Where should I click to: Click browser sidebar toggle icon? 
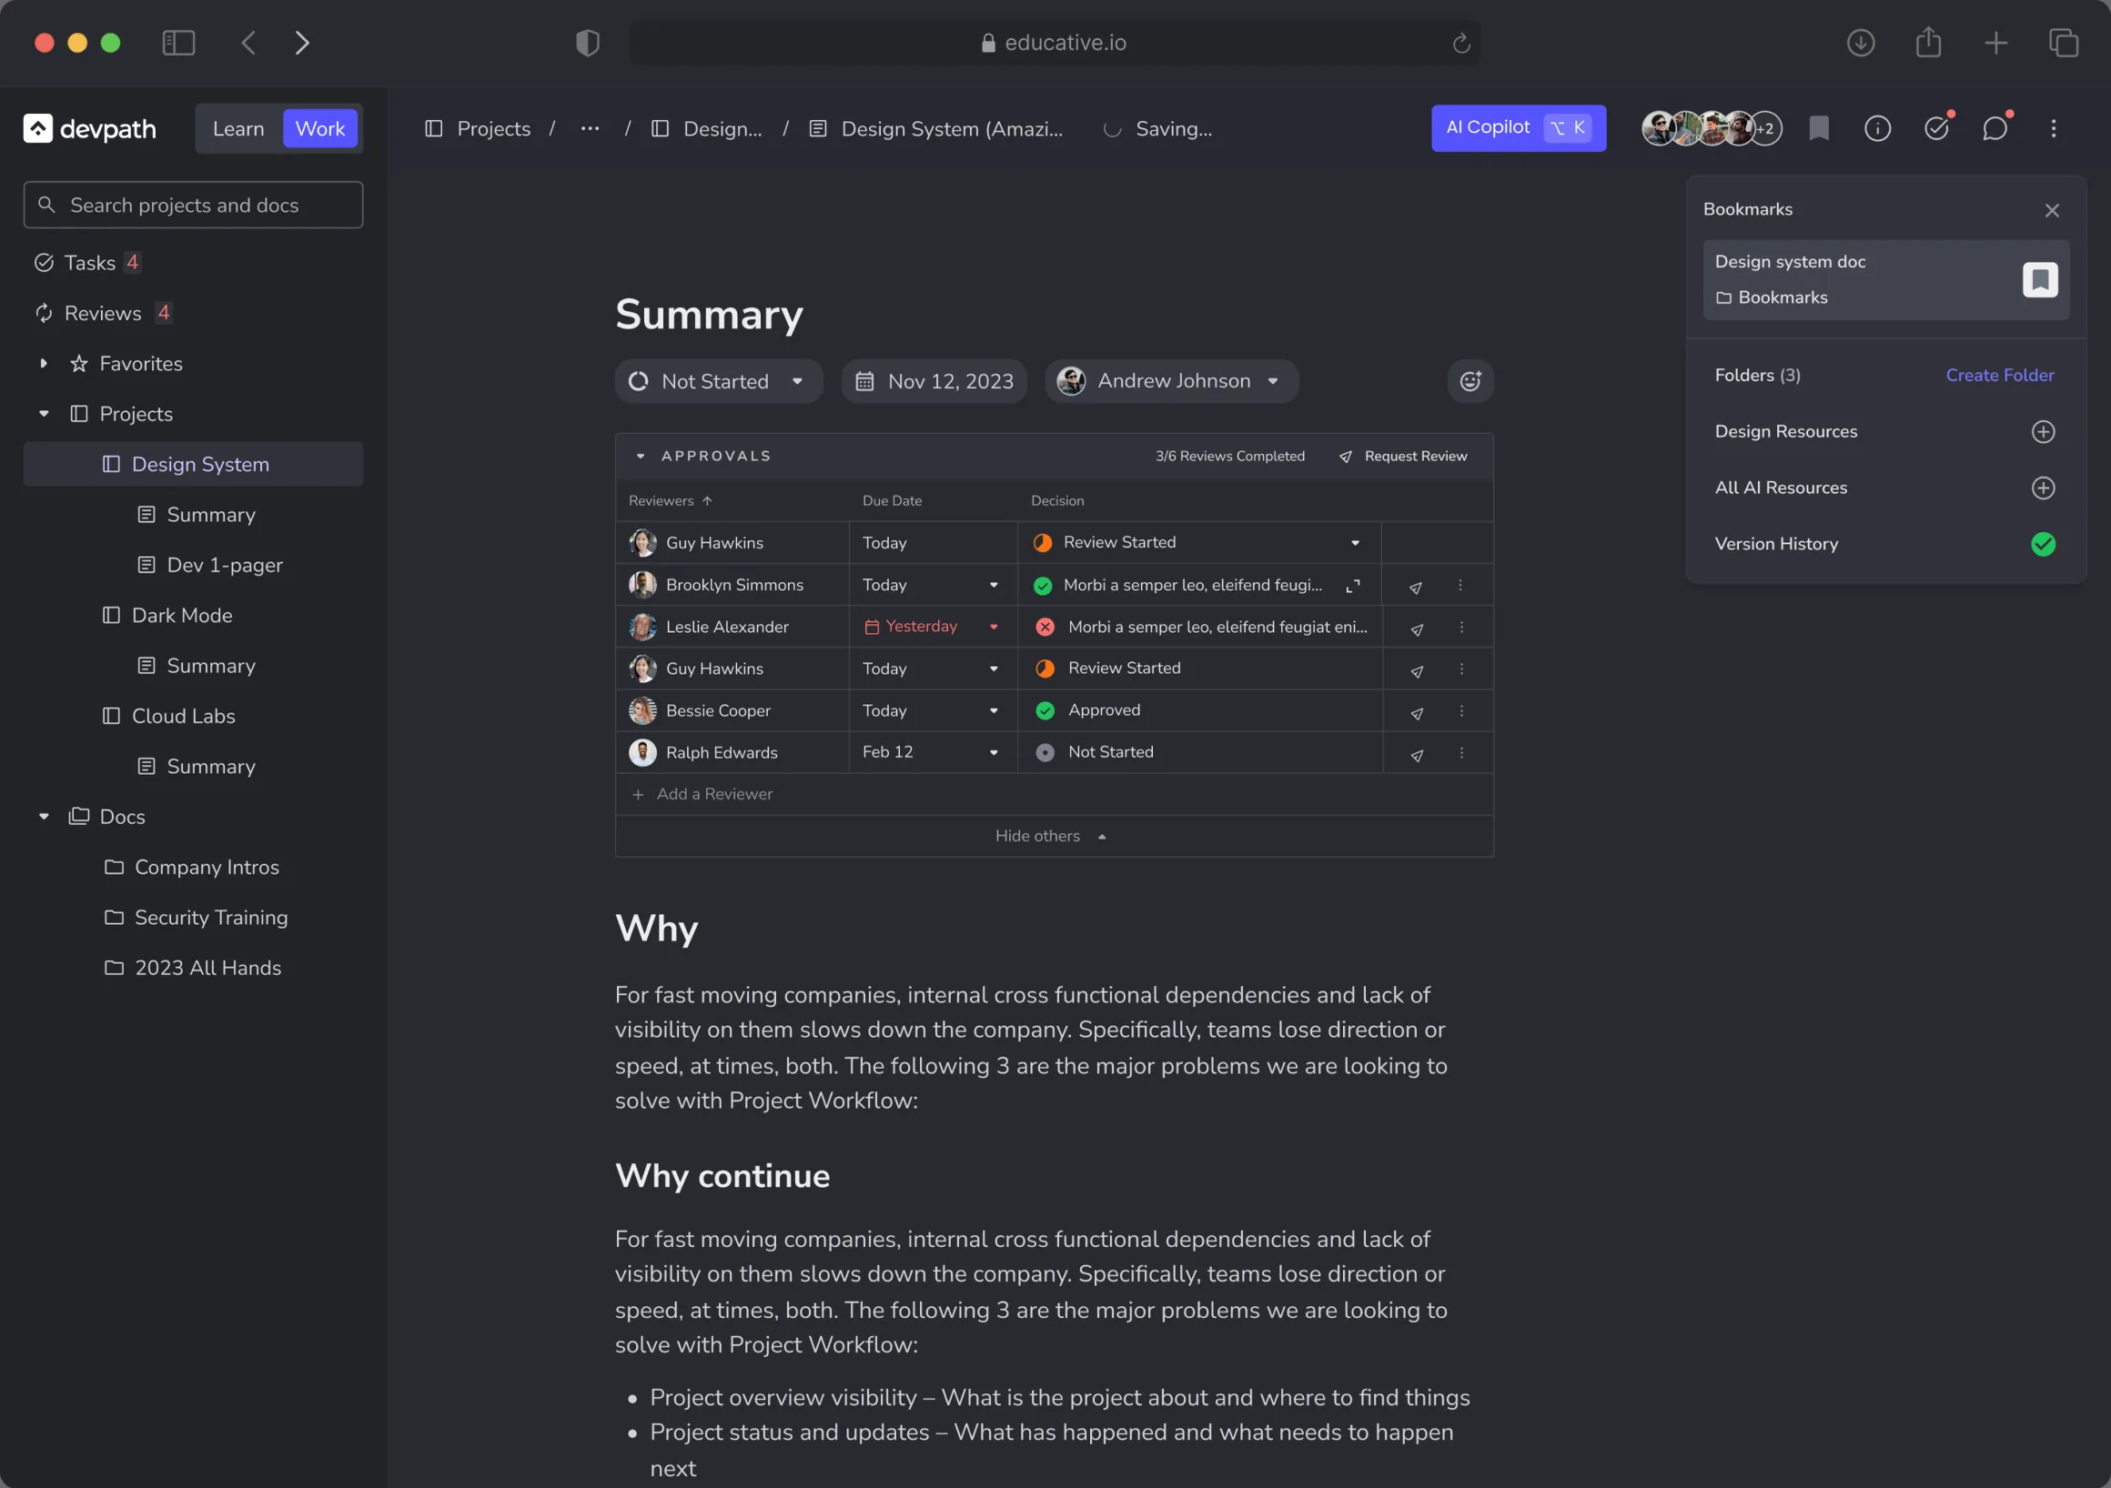point(178,43)
